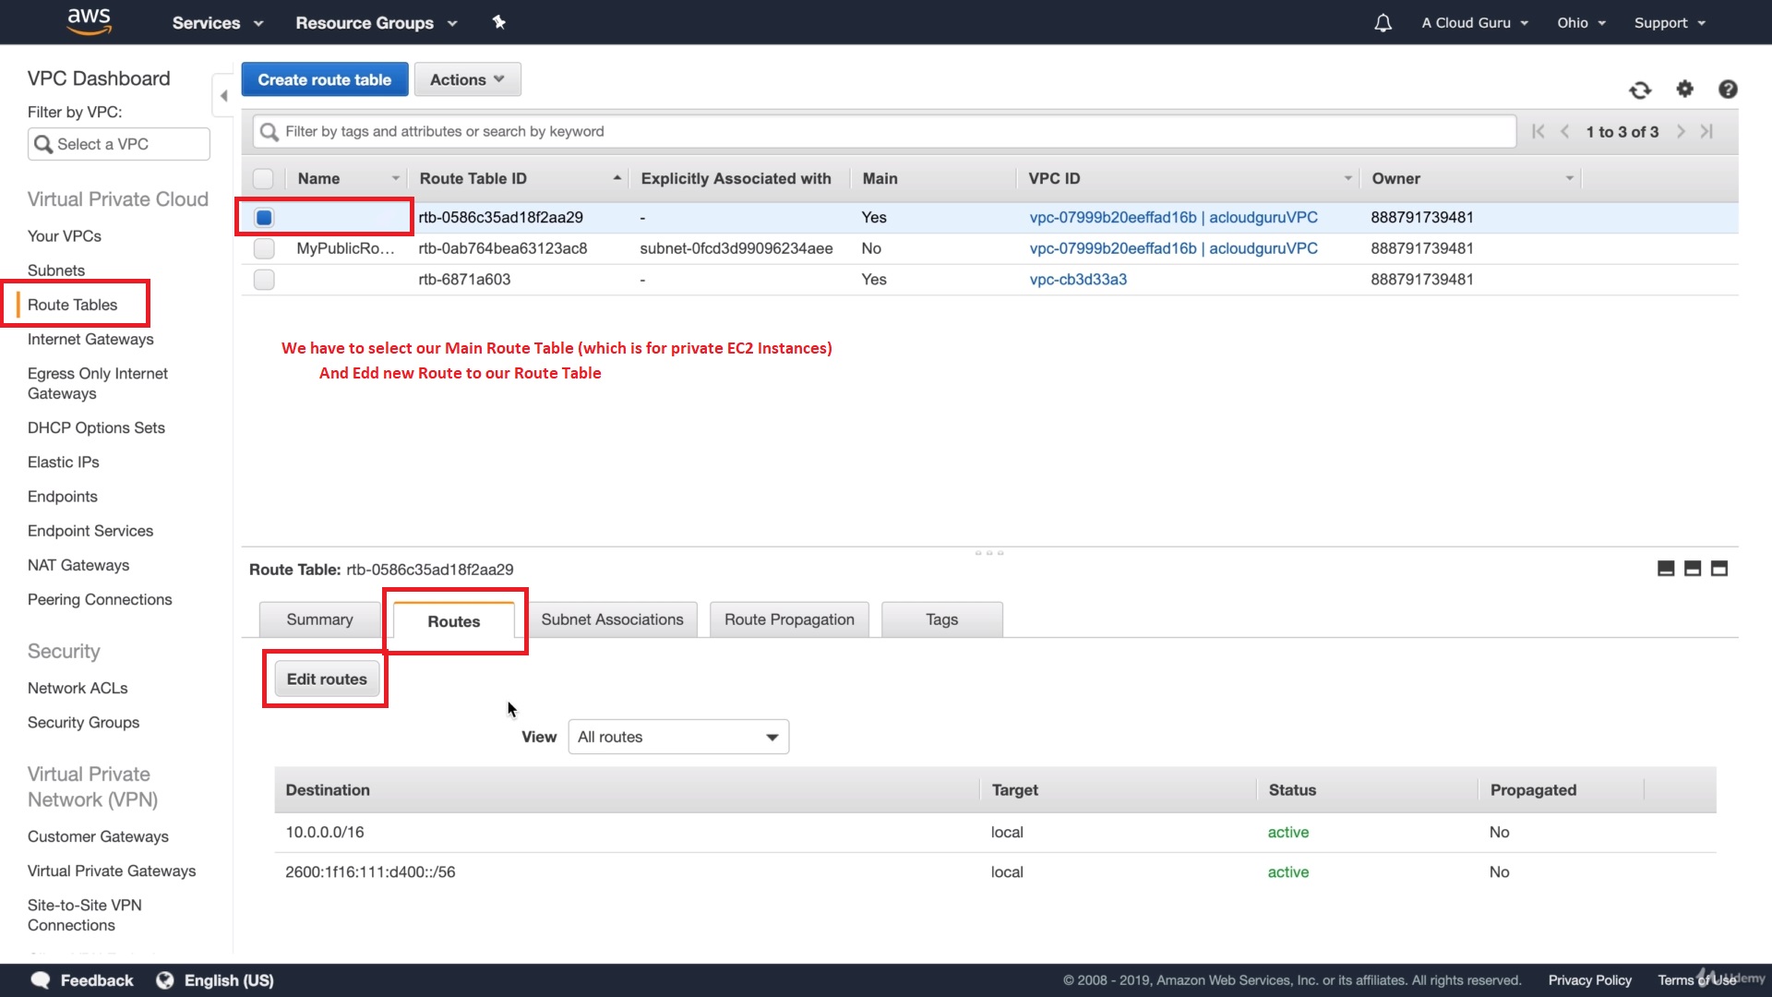This screenshot has width=1772, height=997.
Task: Expand the All routes view dropdown
Action: click(x=678, y=737)
